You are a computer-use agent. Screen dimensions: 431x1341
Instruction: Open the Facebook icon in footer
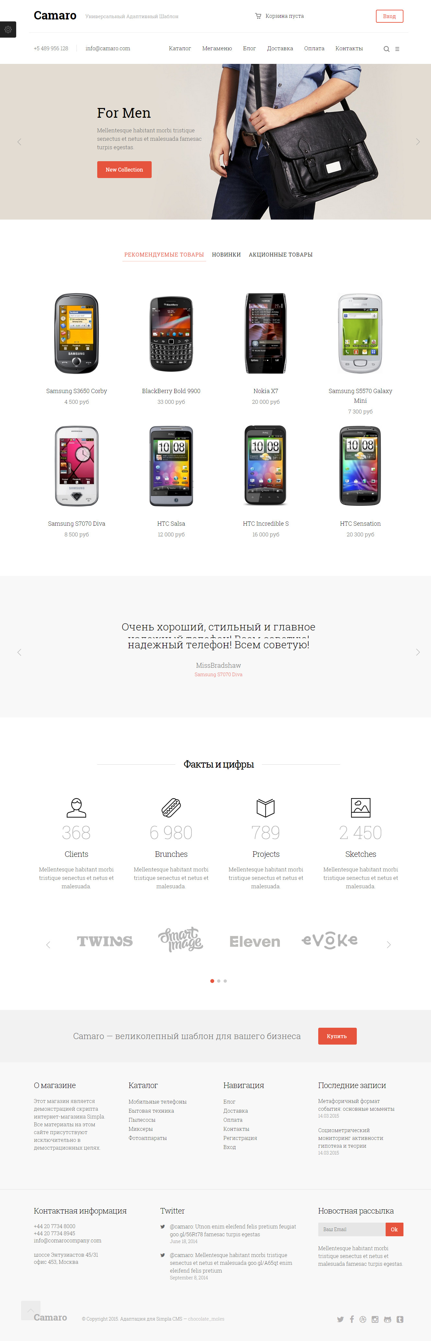point(352,1319)
